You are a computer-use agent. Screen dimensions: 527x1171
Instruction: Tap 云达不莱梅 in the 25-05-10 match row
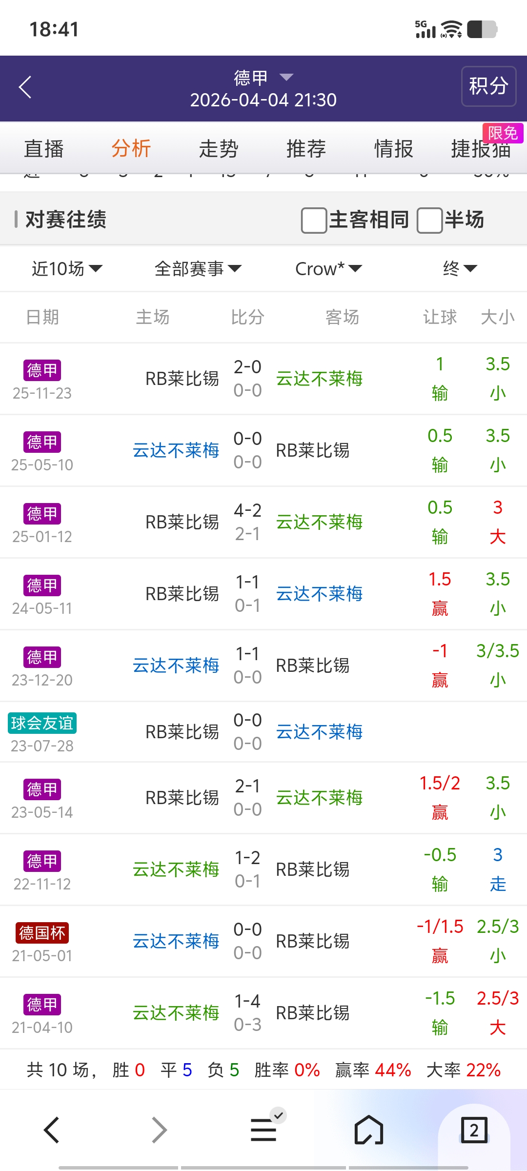(176, 450)
